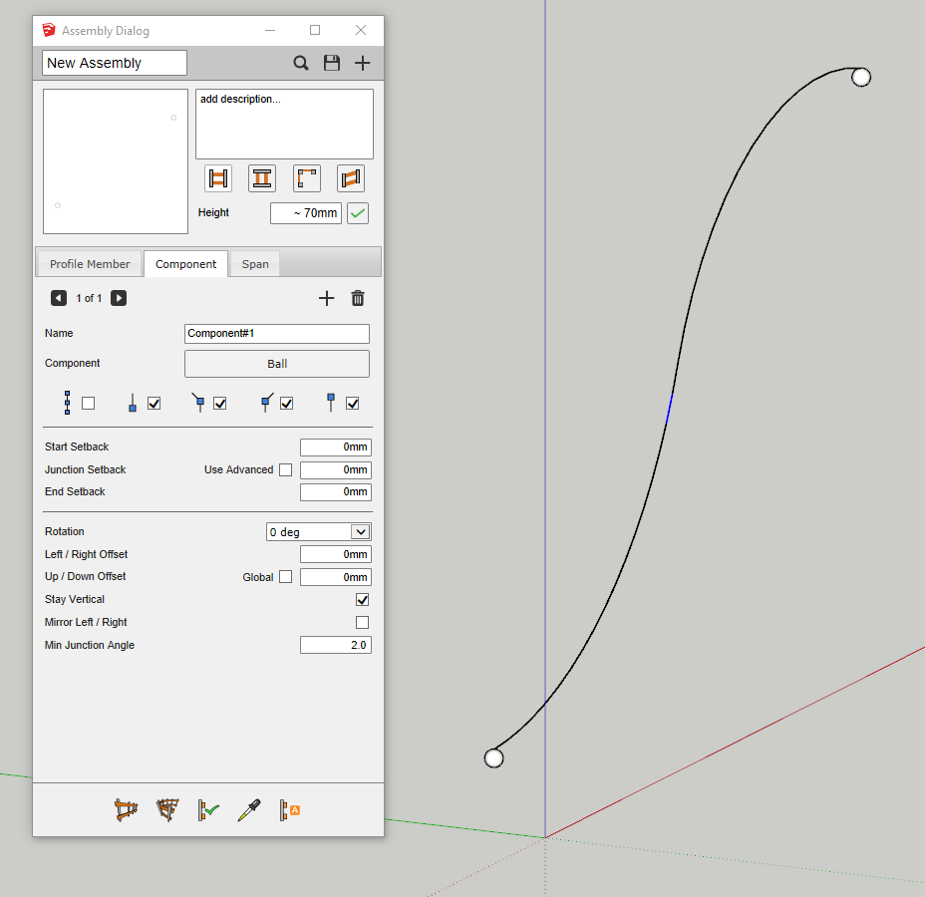Select the first orange H-shaped alignment icon
925x897 pixels.
[218, 178]
